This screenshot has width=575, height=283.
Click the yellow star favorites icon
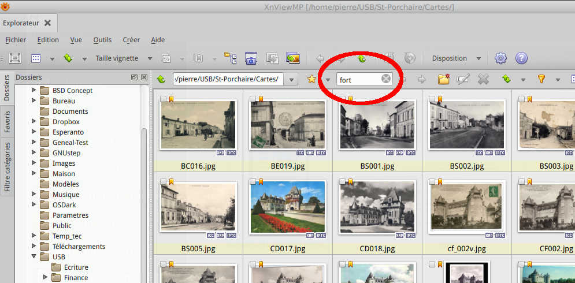pyautogui.click(x=311, y=79)
